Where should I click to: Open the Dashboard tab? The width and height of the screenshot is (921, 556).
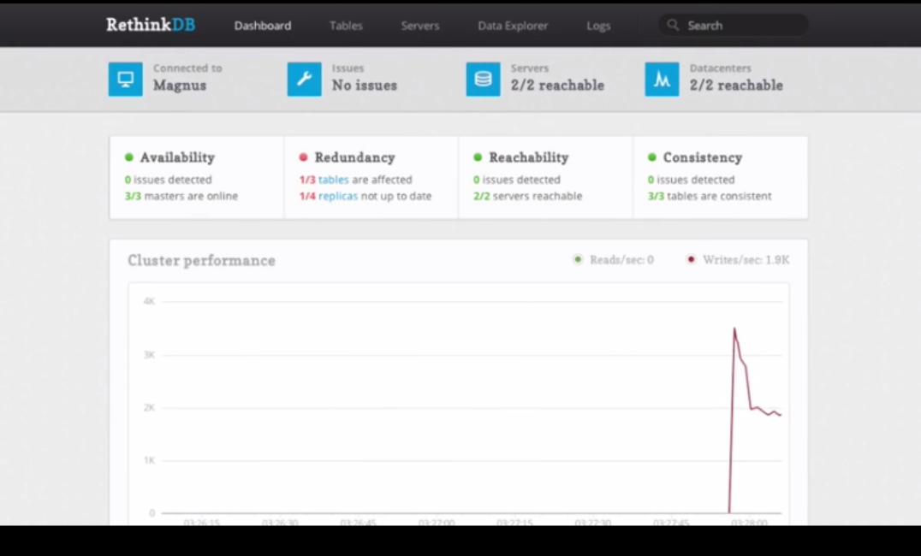(263, 26)
